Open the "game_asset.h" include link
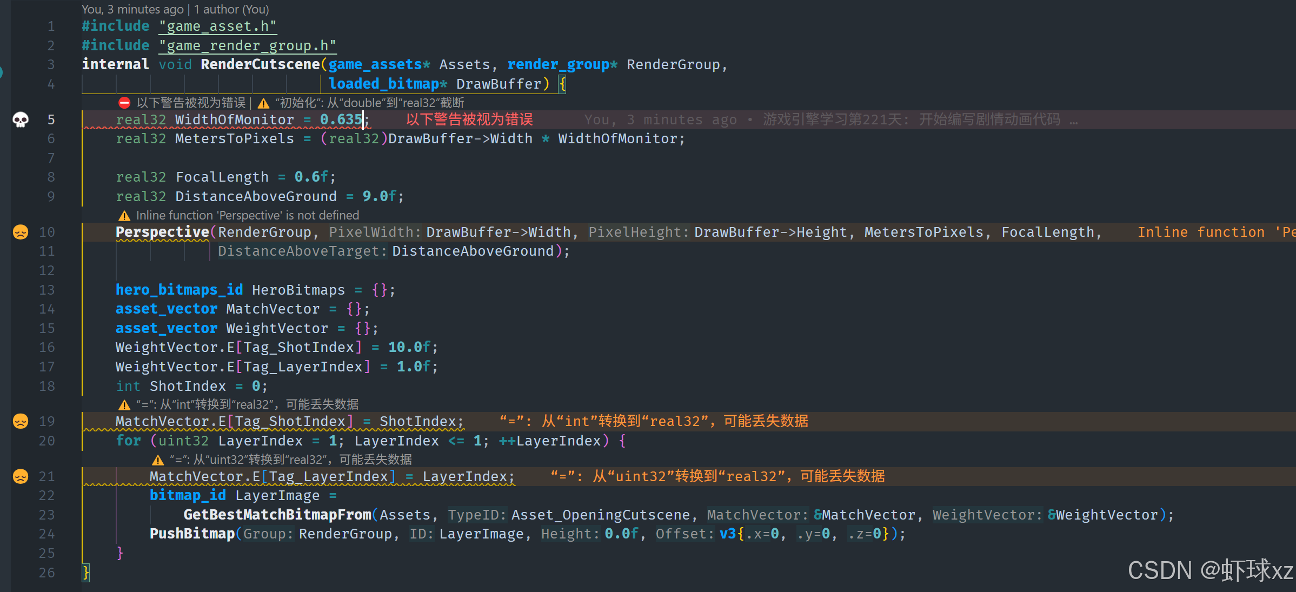 point(217,26)
